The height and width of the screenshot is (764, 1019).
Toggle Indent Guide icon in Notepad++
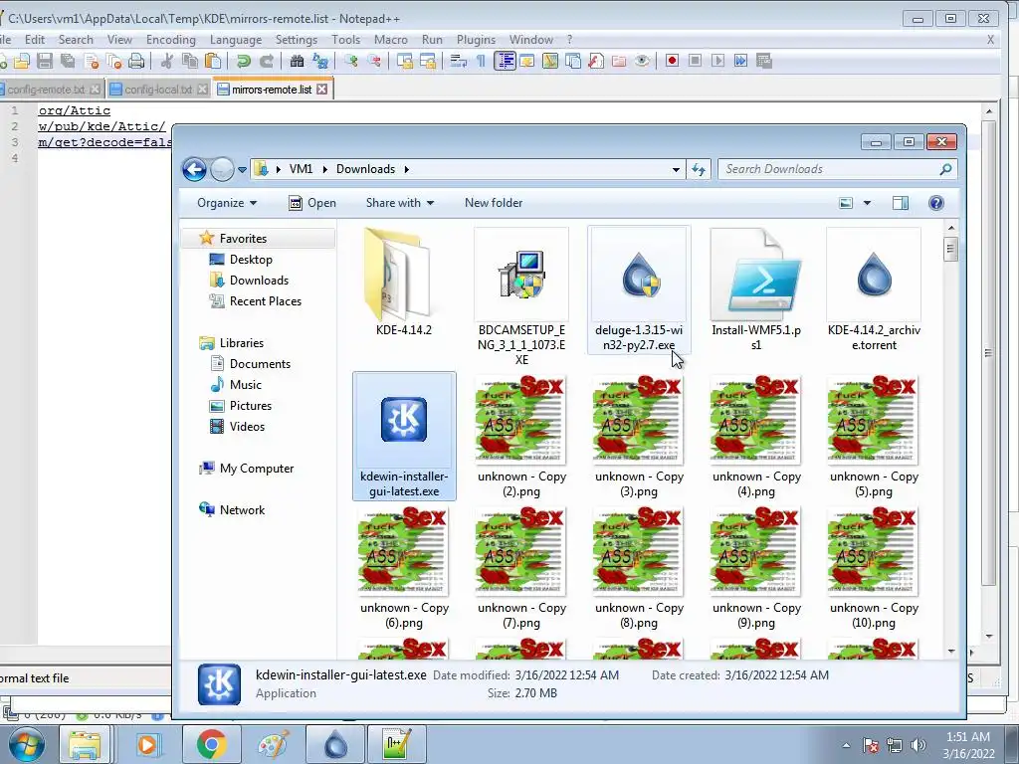[505, 61]
